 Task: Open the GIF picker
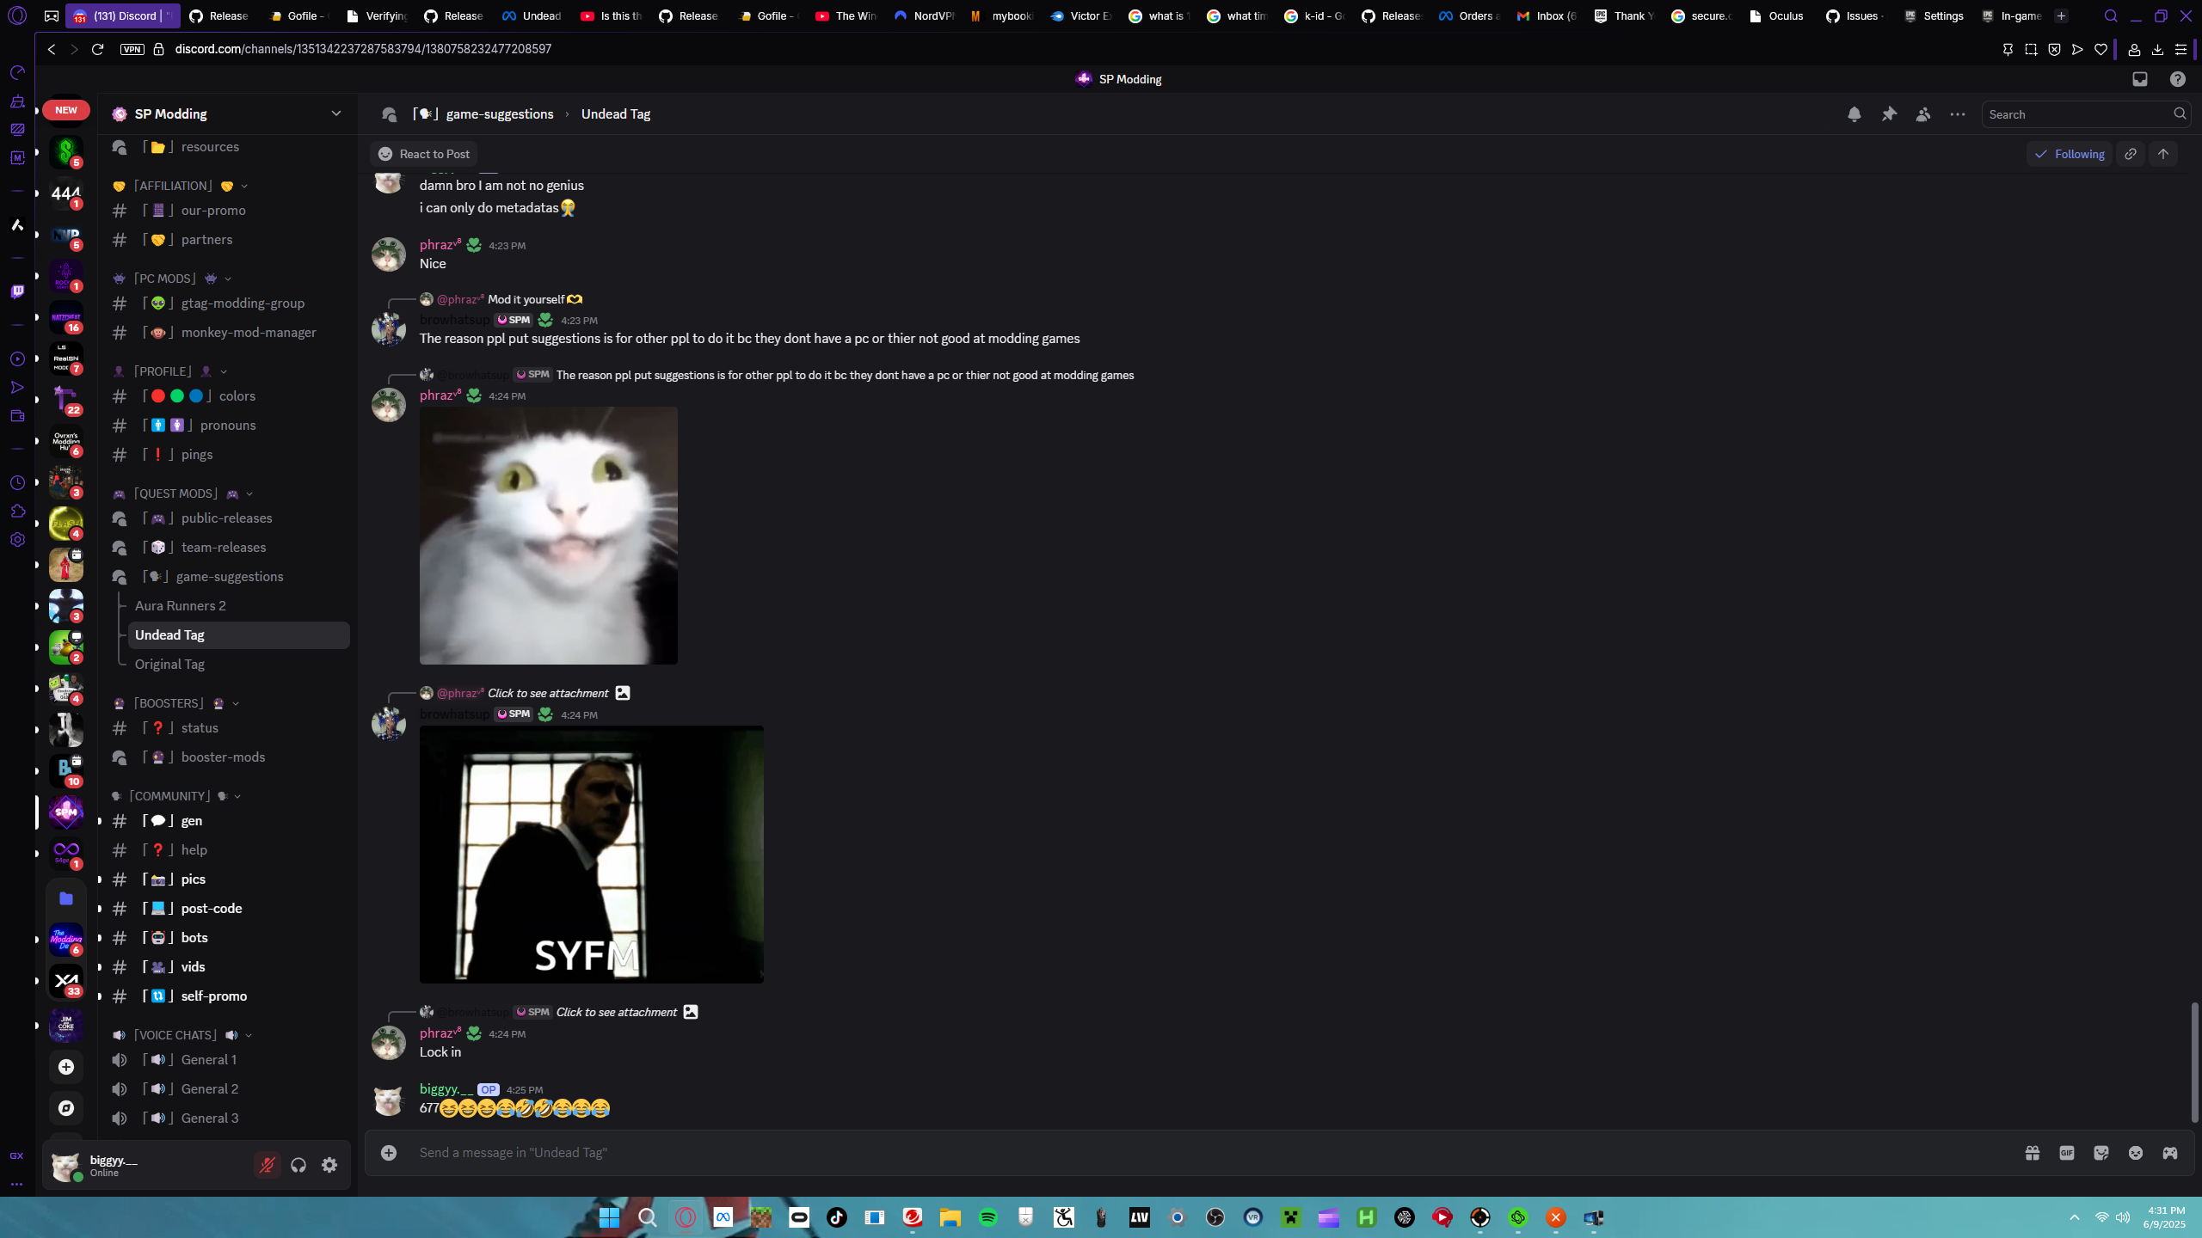coord(2067,1153)
